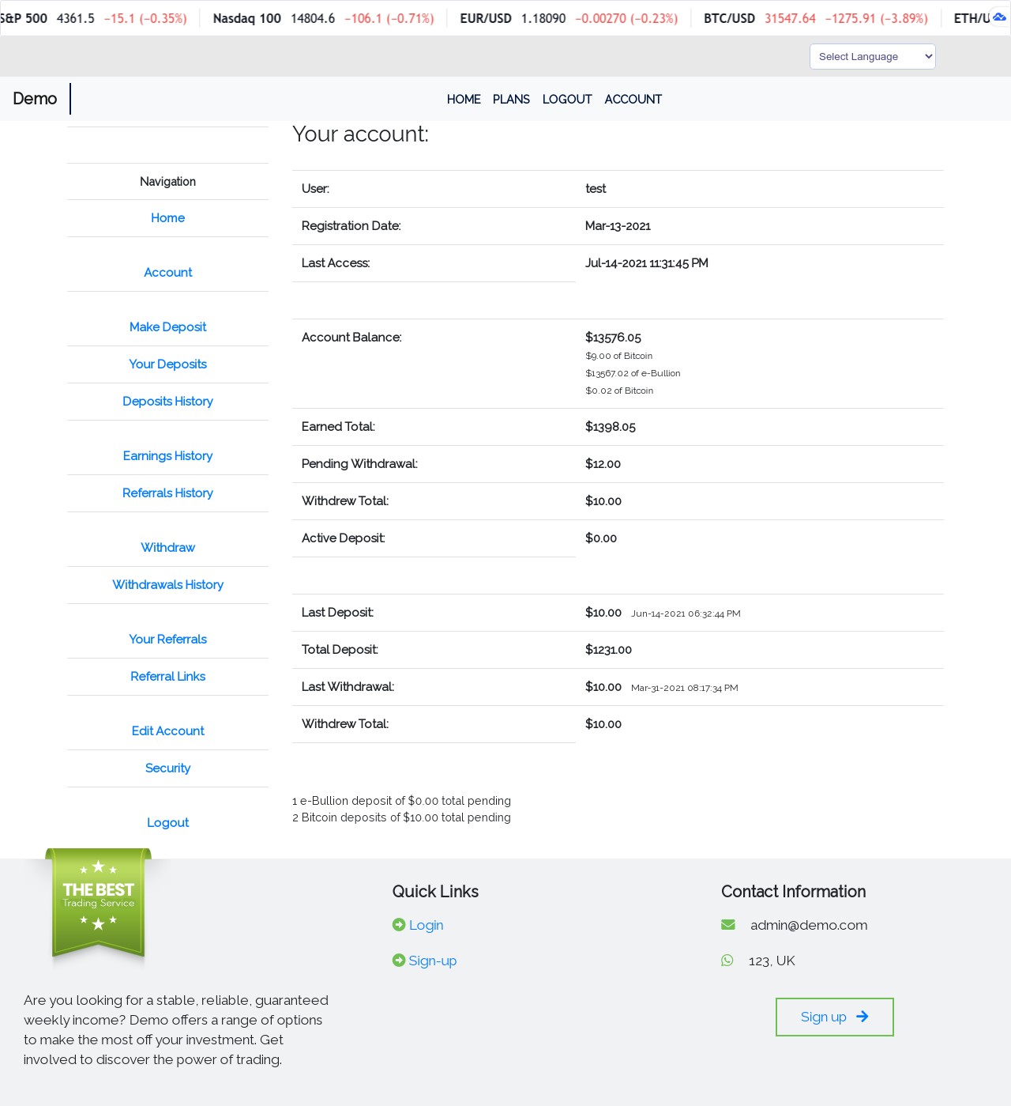Click the BTC/USD ticker quote
The width and height of the screenshot is (1011, 1106).
[815, 18]
